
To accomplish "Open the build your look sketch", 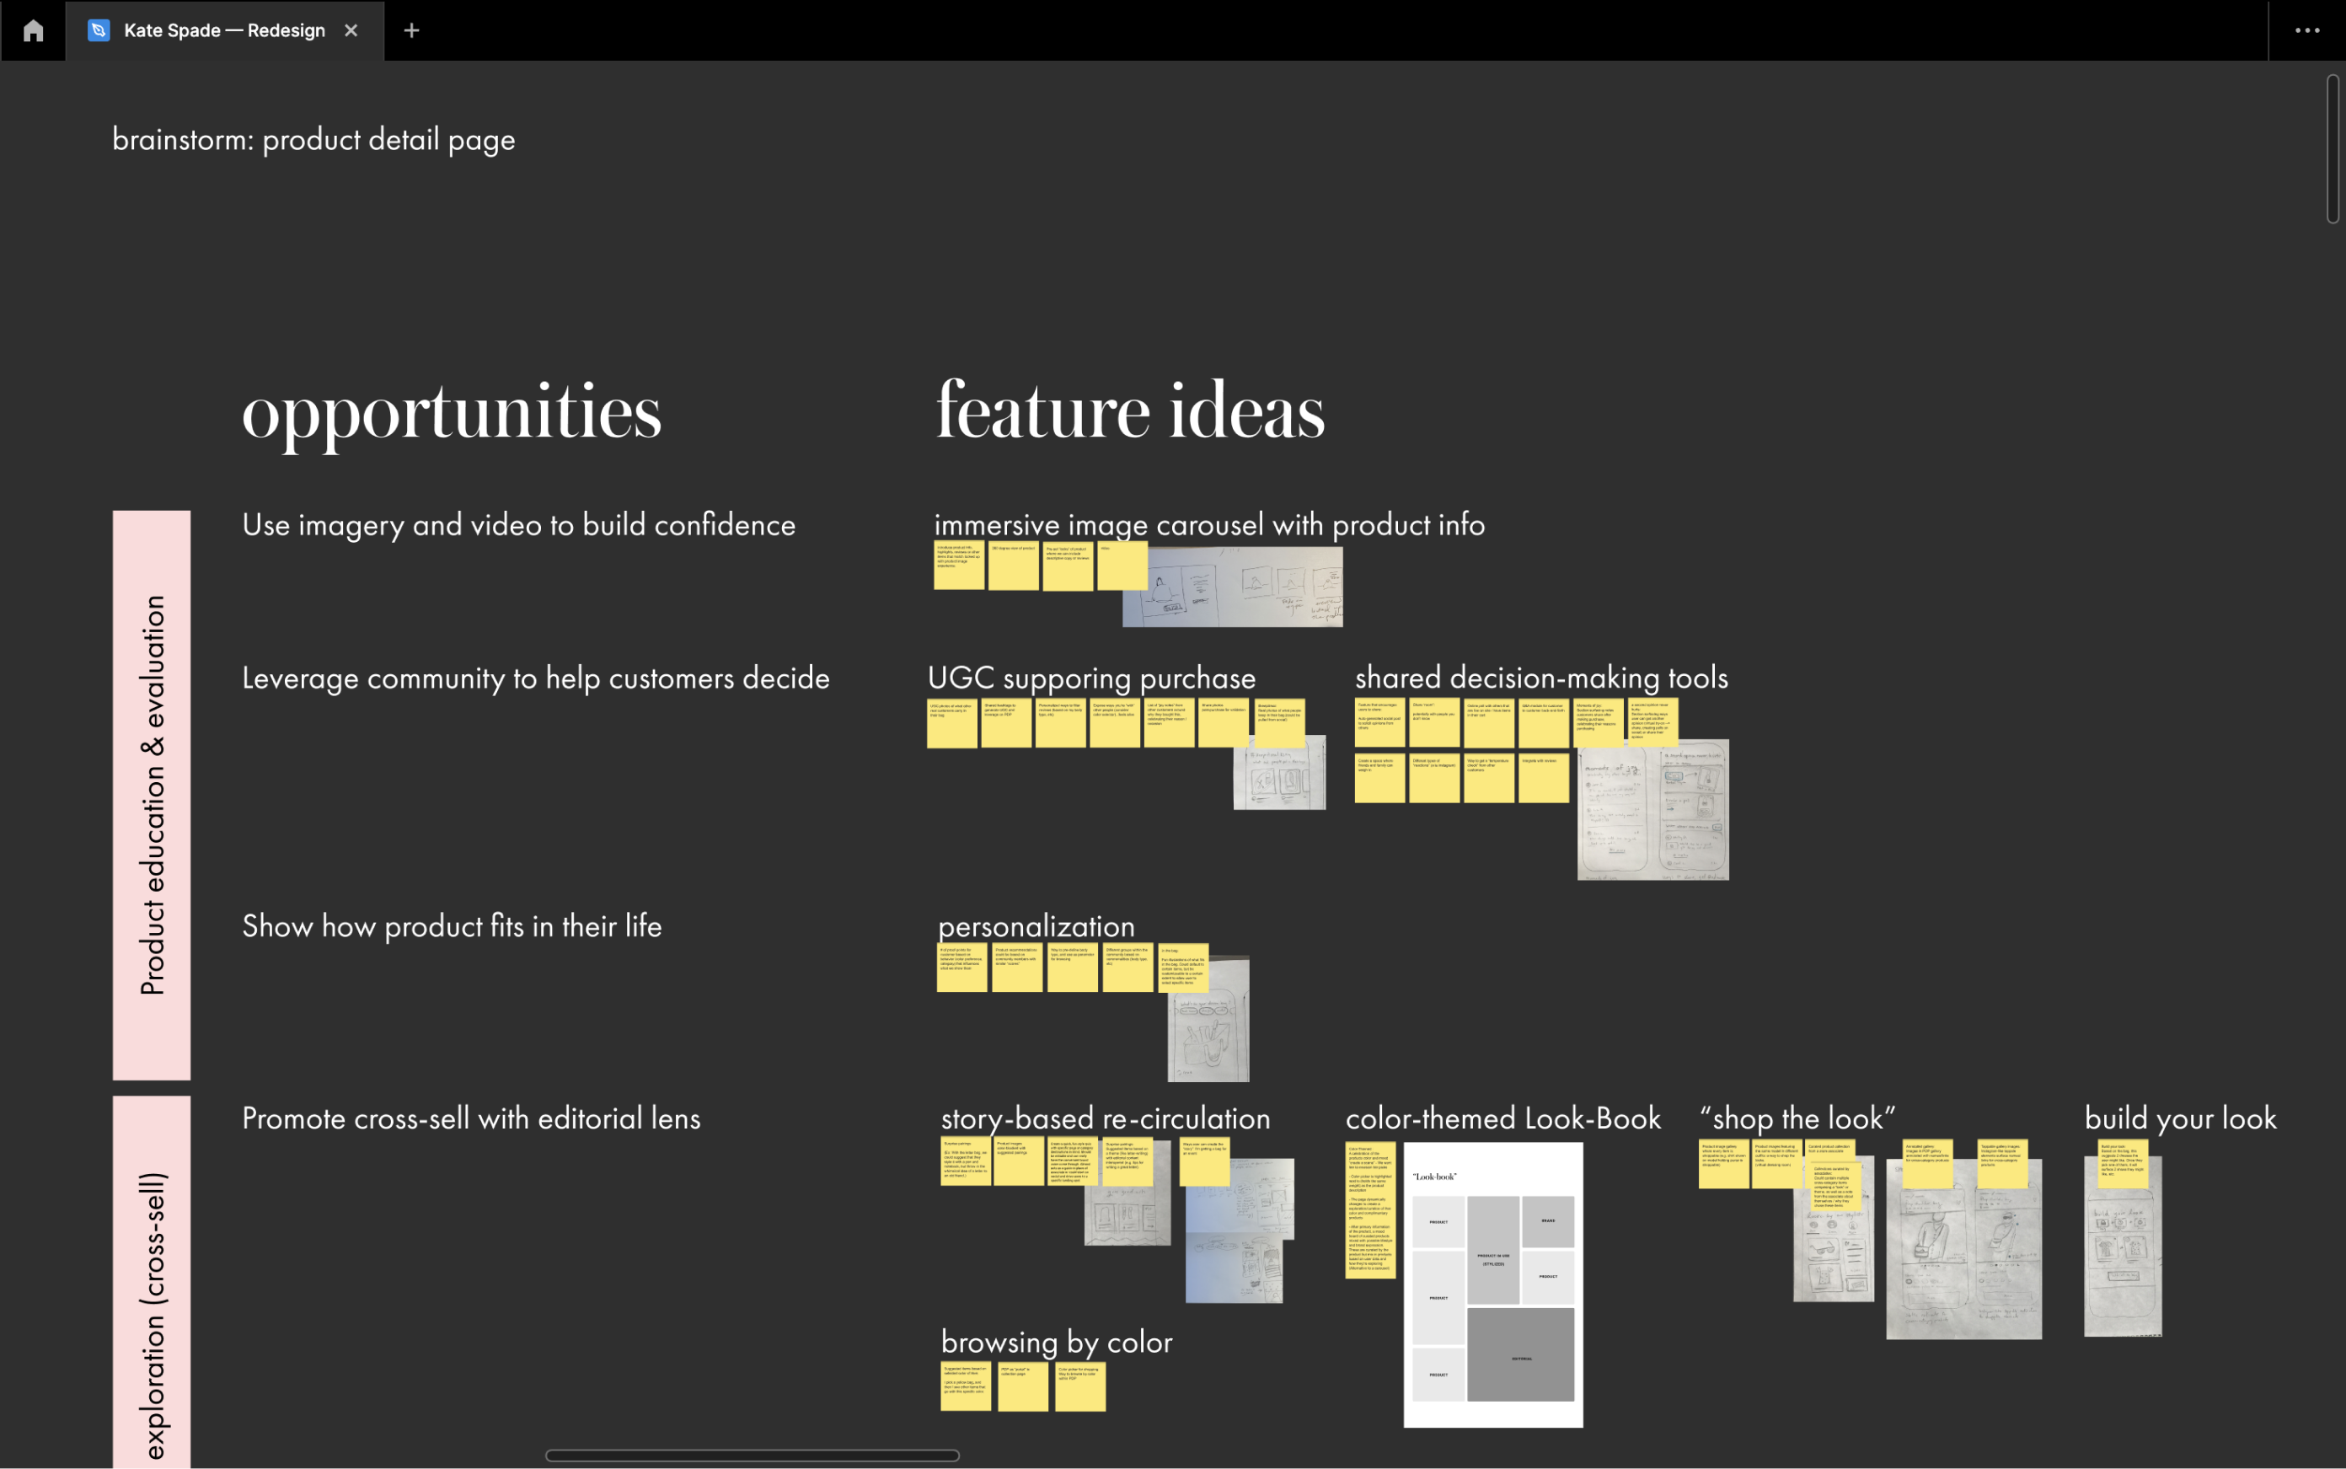I will pos(2124,1248).
